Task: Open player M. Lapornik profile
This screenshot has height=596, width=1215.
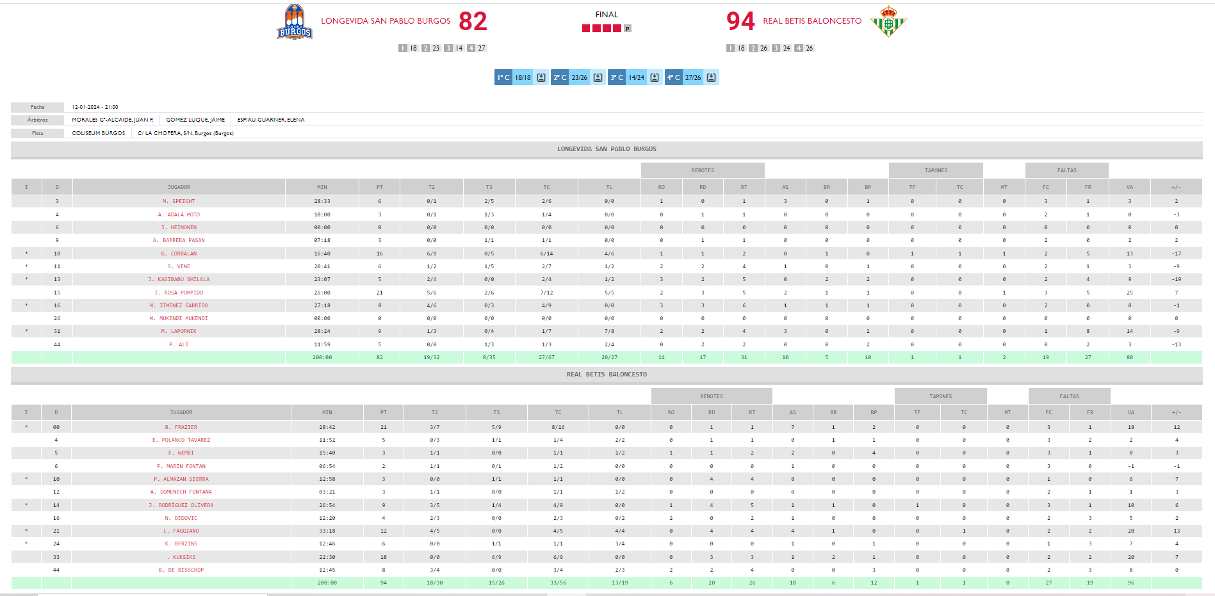Action: point(179,331)
